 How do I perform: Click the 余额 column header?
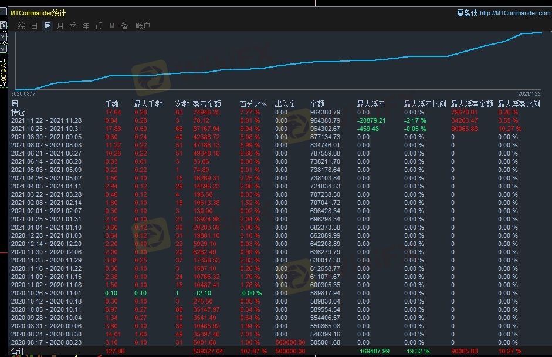[317, 104]
